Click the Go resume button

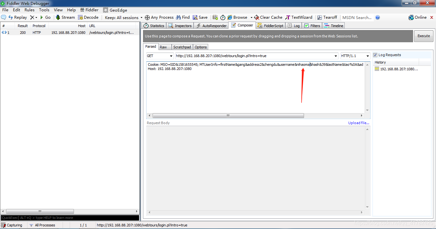45,17
